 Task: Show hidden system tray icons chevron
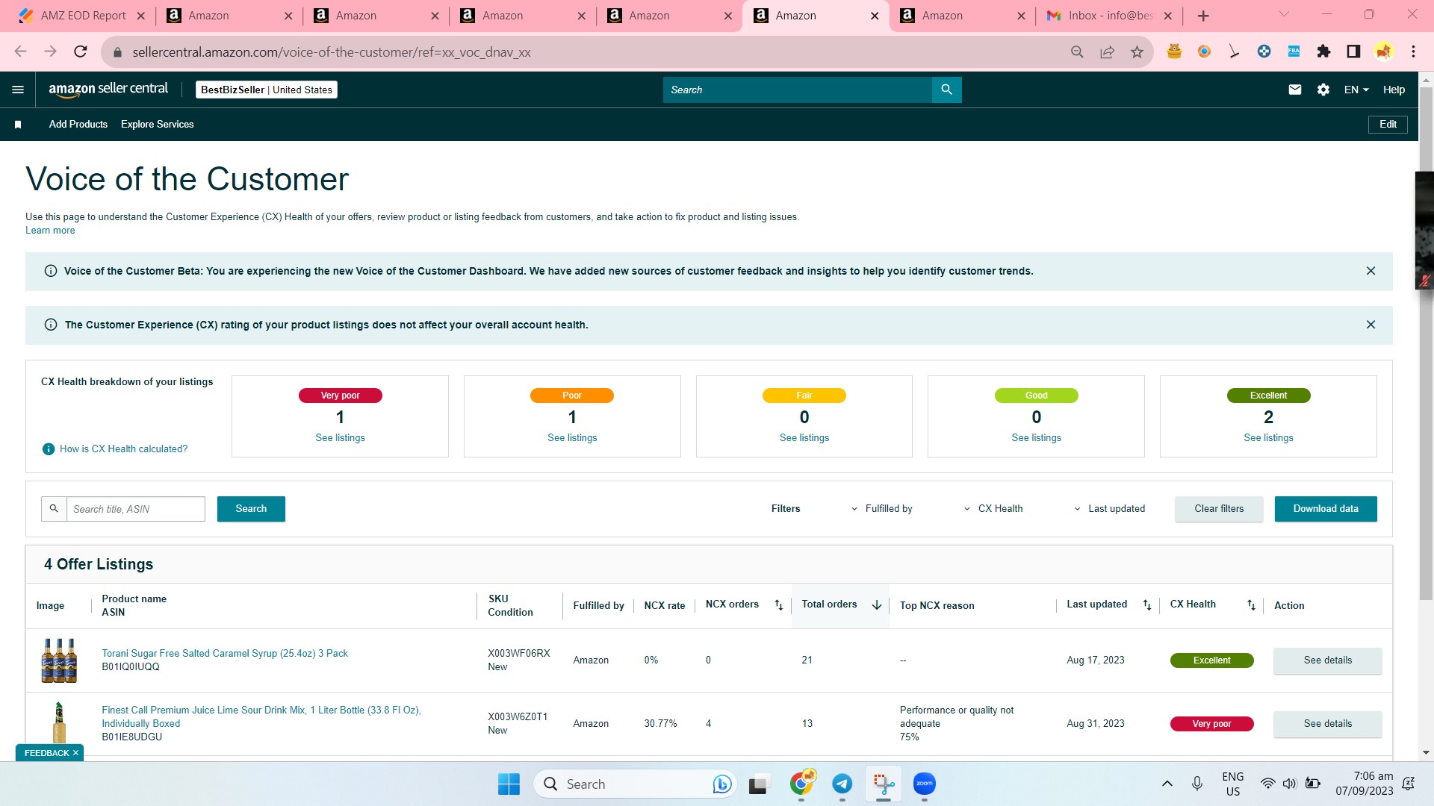(1167, 784)
